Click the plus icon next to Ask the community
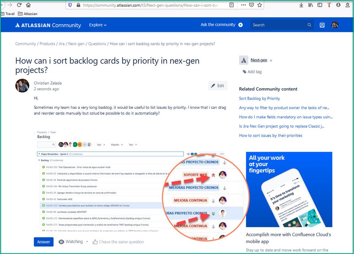 point(241,25)
